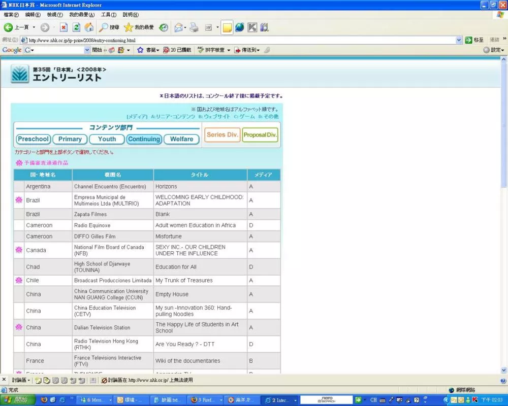Image resolution: width=508 pixels, height=406 pixels.
Task: Open the View menu (檢視)
Action: point(55,15)
